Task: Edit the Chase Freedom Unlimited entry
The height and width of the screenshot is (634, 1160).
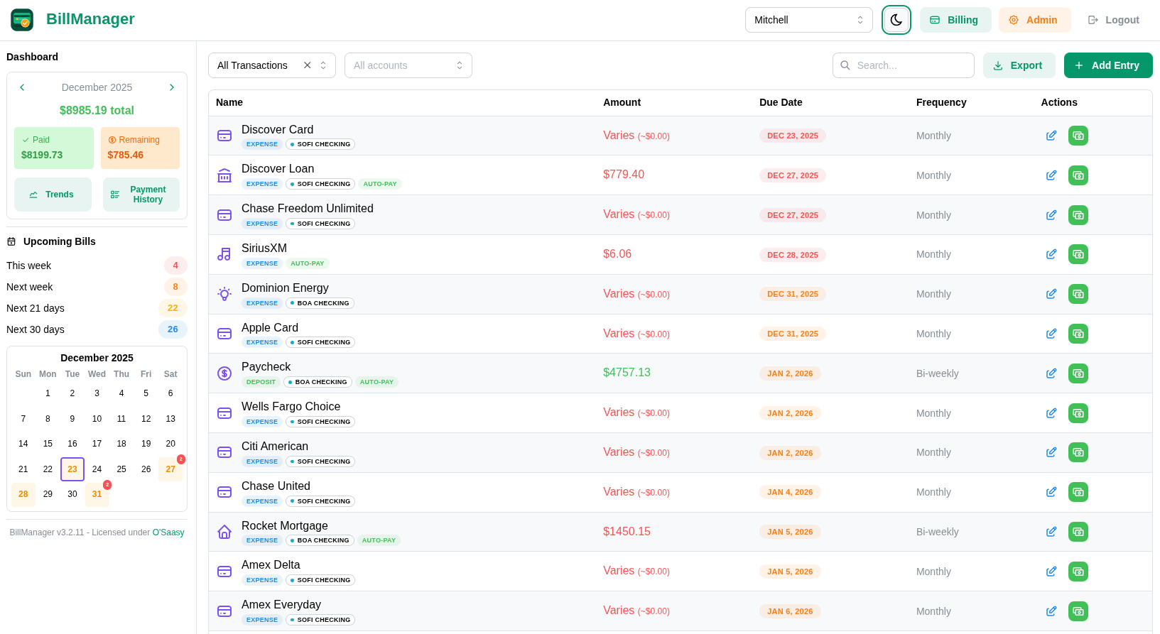Action: [x=1051, y=215]
